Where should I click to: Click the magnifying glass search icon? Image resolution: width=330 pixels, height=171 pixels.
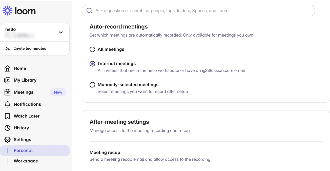click(x=89, y=11)
